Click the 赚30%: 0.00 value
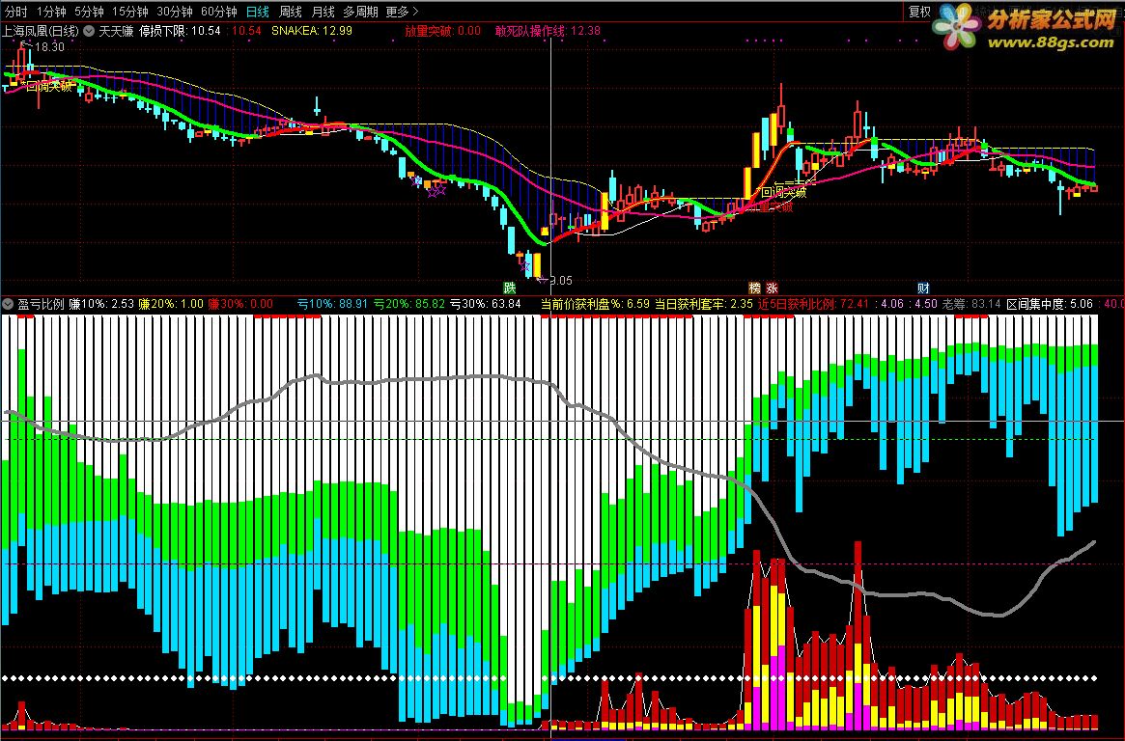Image resolution: width=1125 pixels, height=741 pixels. coord(240,304)
